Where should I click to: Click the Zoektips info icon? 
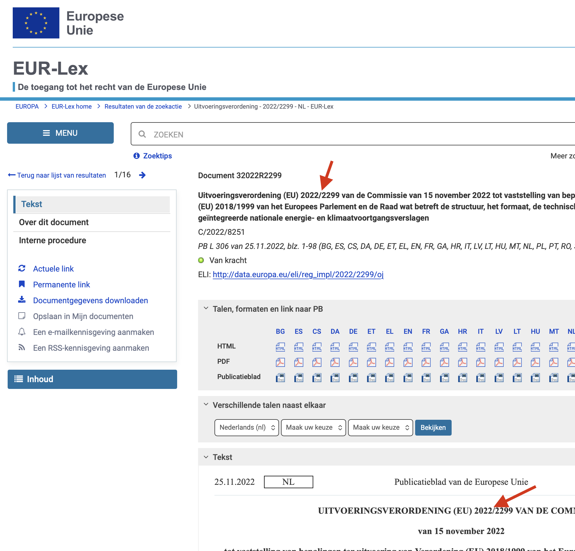coord(136,156)
